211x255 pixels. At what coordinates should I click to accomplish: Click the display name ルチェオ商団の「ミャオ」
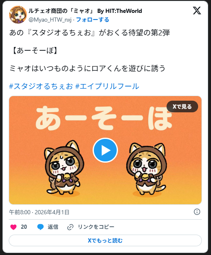[x=62, y=11]
